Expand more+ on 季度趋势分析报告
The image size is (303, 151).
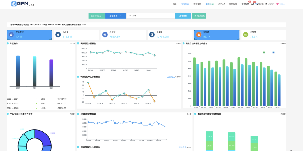point(178,43)
